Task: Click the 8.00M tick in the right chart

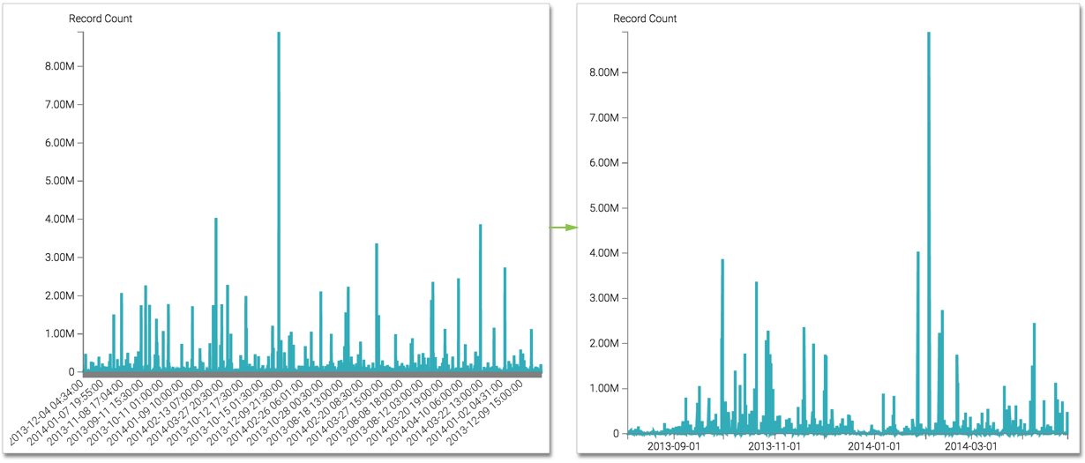Action: coord(606,72)
